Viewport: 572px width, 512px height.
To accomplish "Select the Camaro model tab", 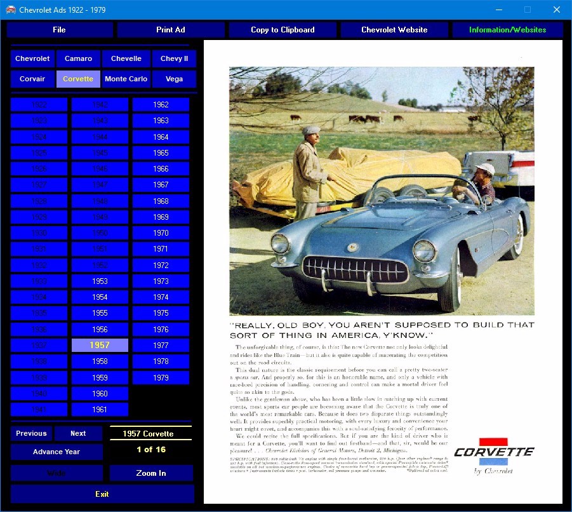I will [x=79, y=58].
